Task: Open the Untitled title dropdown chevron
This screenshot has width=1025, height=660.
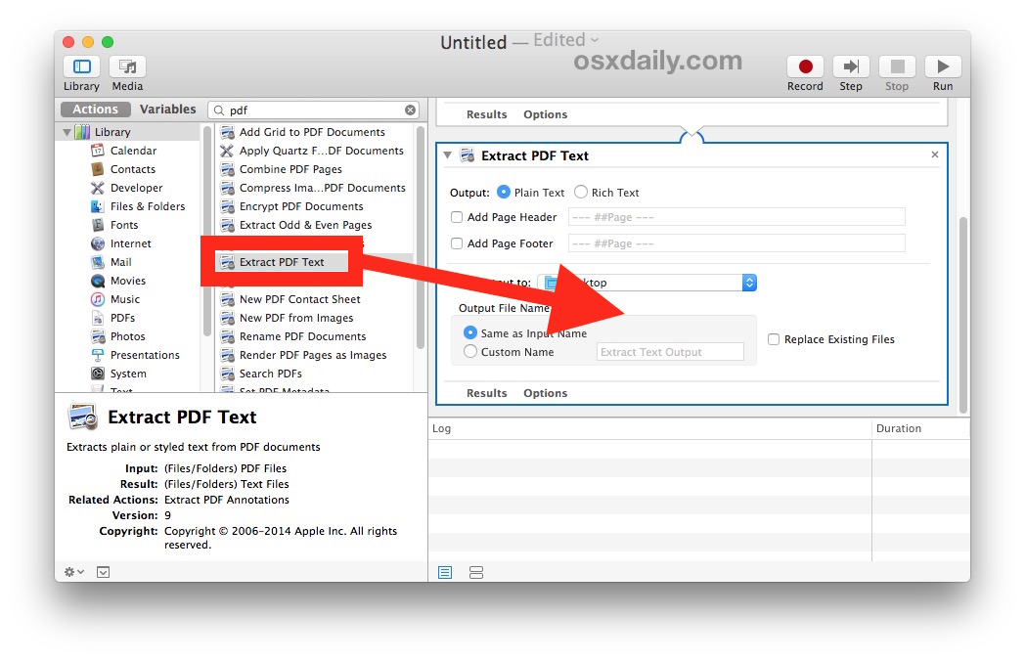Action: (x=595, y=40)
